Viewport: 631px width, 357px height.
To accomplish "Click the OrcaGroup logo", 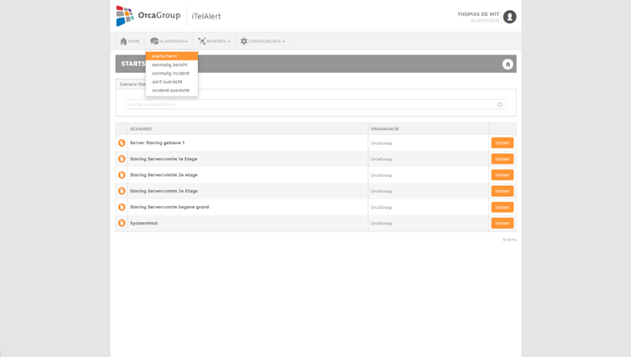I will pyautogui.click(x=148, y=16).
